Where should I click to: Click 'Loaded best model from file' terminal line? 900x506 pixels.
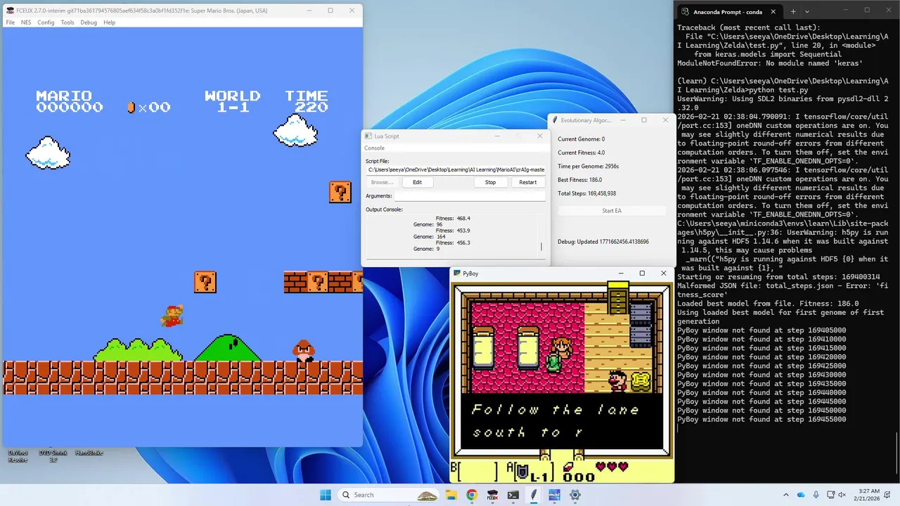(768, 304)
